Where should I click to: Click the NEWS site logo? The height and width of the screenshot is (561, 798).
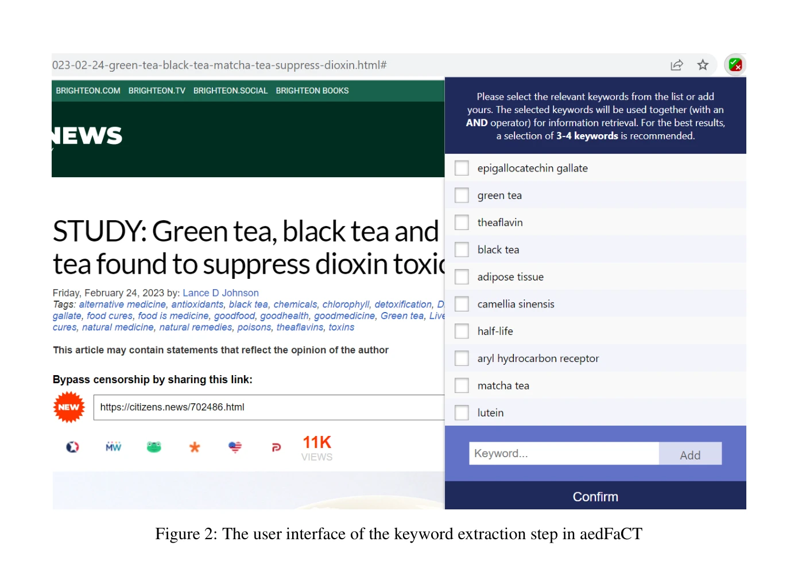pyautogui.click(x=87, y=137)
